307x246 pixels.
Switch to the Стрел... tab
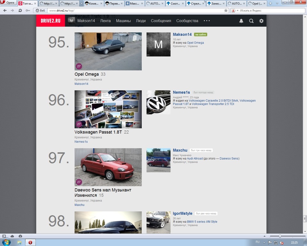click(196, 3)
